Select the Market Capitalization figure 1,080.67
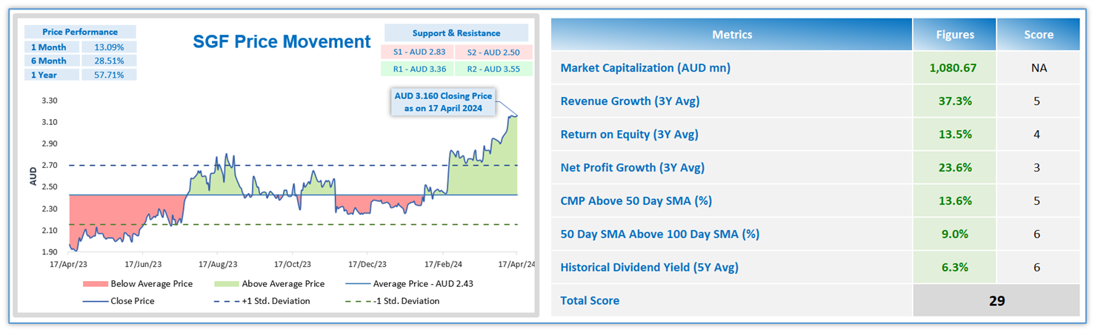1095x332 pixels. [953, 68]
